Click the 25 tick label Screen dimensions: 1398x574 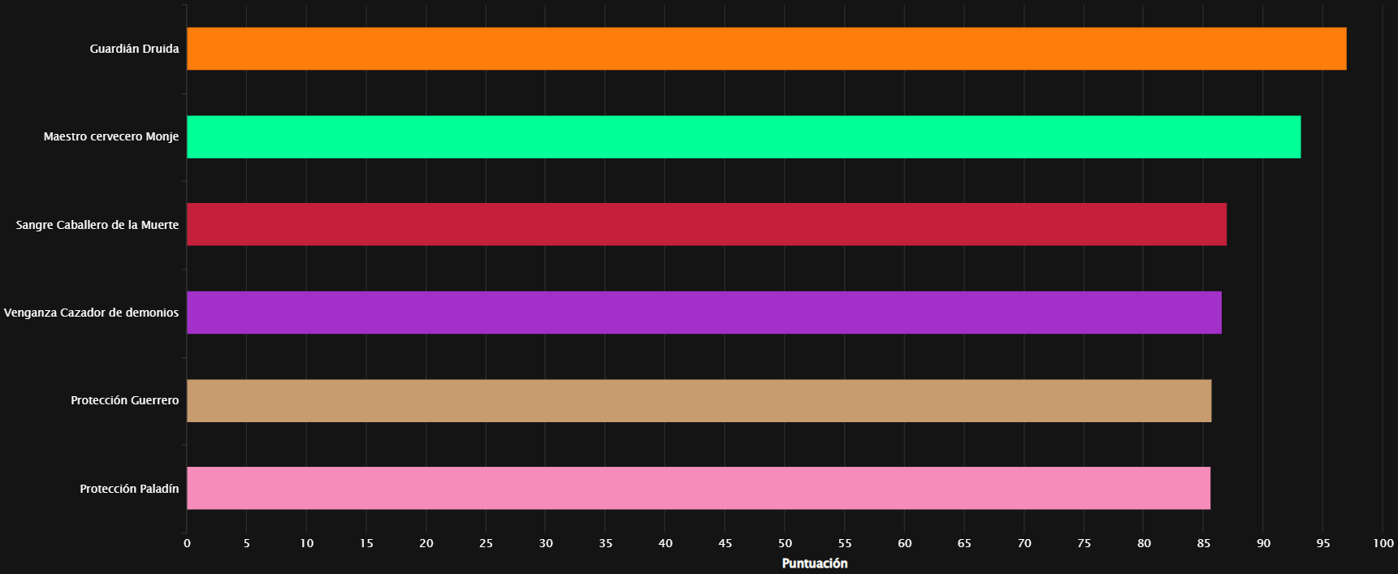pyautogui.click(x=486, y=543)
